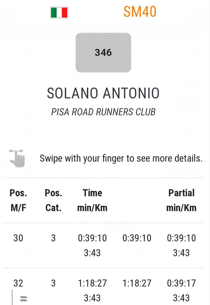Open the PISA ROAD RUNNERS CLUB team
This screenshot has width=210, height=305.
click(x=103, y=112)
